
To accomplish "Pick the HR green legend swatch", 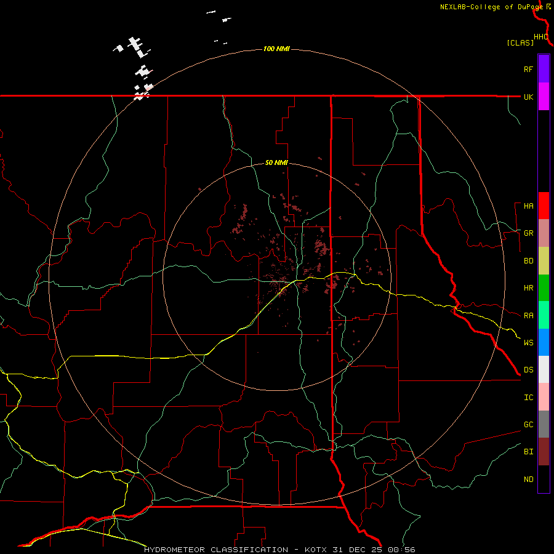I will 544,287.
